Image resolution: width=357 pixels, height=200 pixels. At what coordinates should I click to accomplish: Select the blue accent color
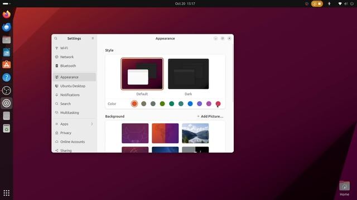pos(190,104)
